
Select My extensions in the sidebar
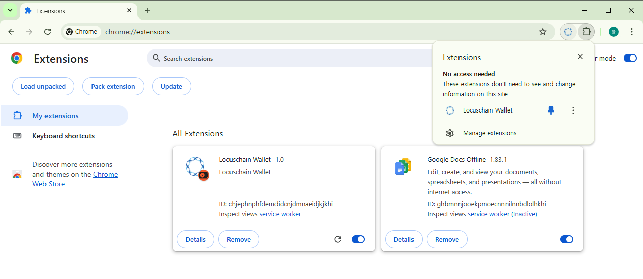click(x=56, y=116)
